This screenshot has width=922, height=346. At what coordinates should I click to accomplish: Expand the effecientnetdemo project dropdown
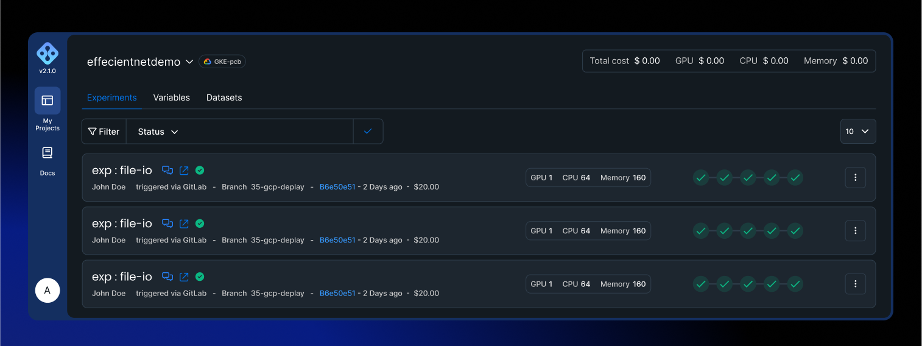click(x=189, y=62)
